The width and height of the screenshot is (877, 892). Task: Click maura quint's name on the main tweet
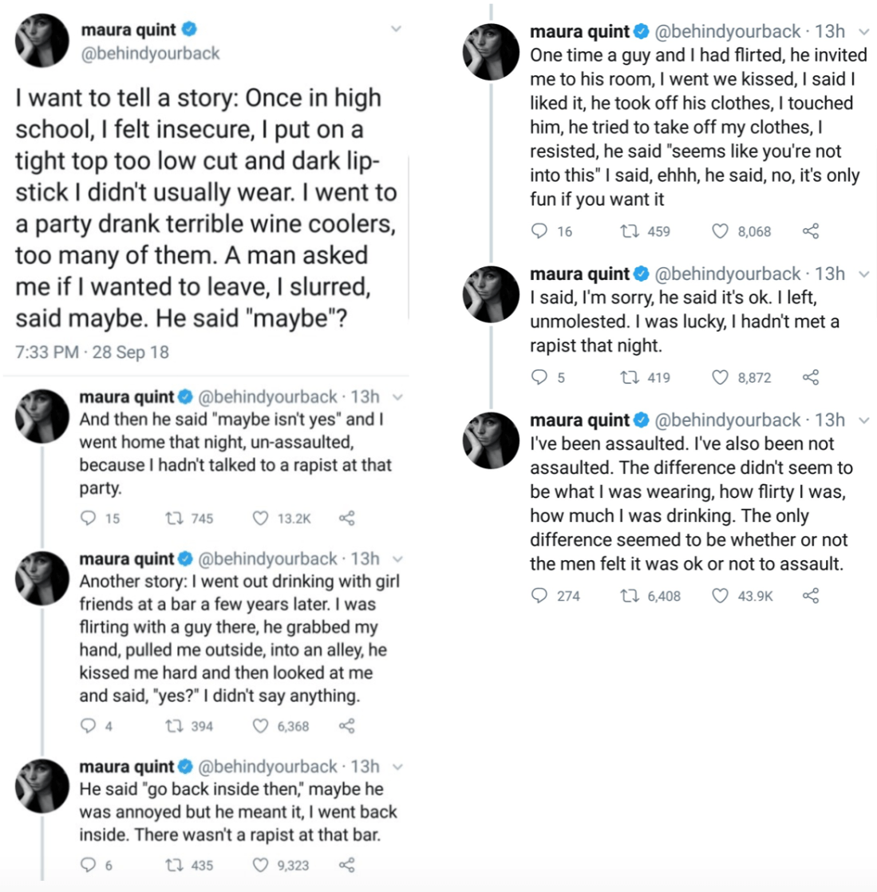(128, 30)
